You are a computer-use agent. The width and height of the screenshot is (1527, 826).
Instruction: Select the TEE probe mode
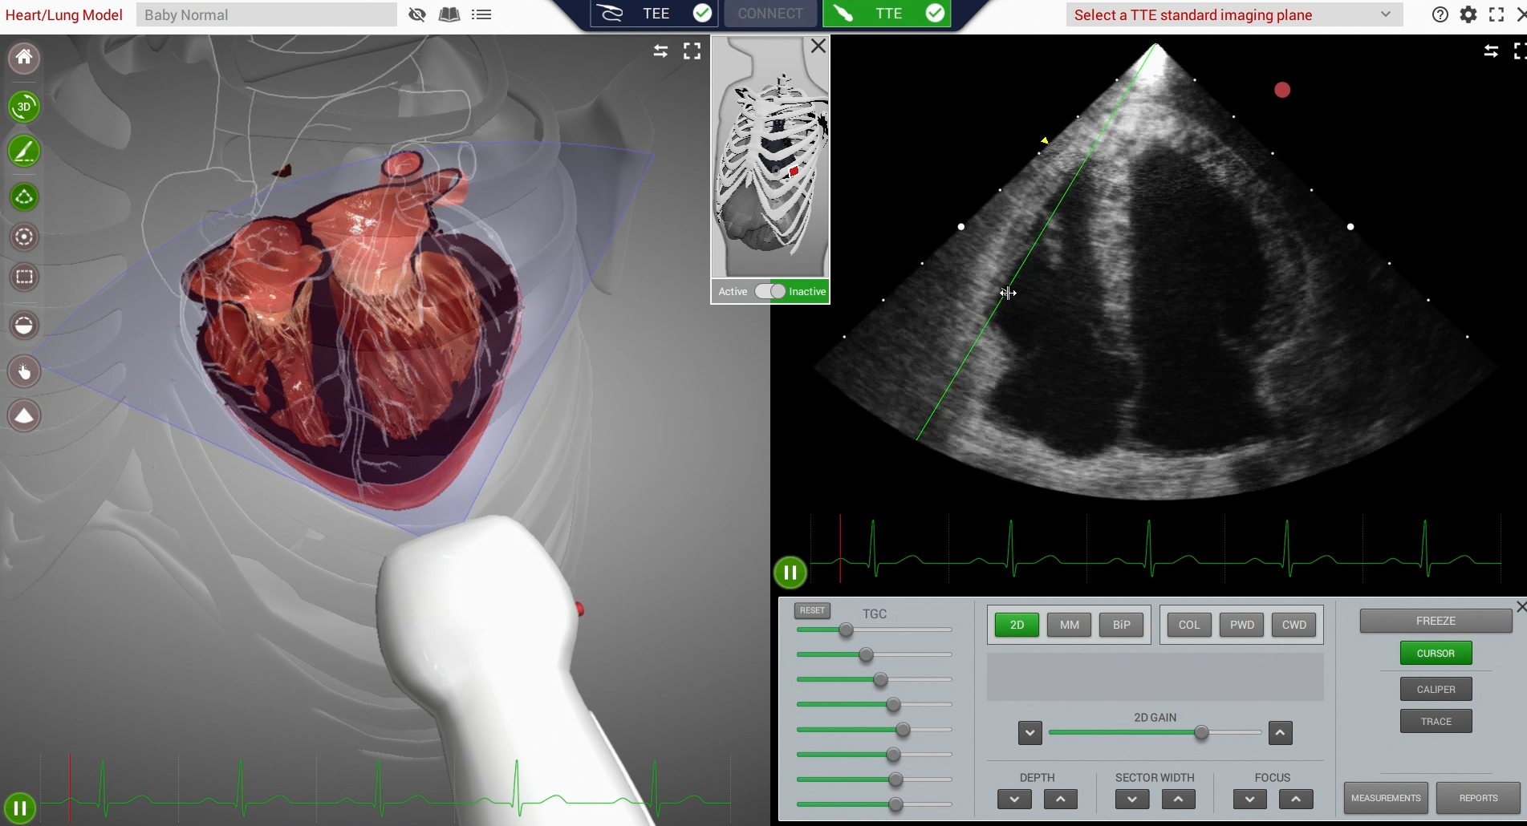click(x=654, y=14)
